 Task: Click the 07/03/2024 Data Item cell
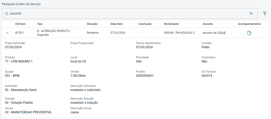coord(118,33)
